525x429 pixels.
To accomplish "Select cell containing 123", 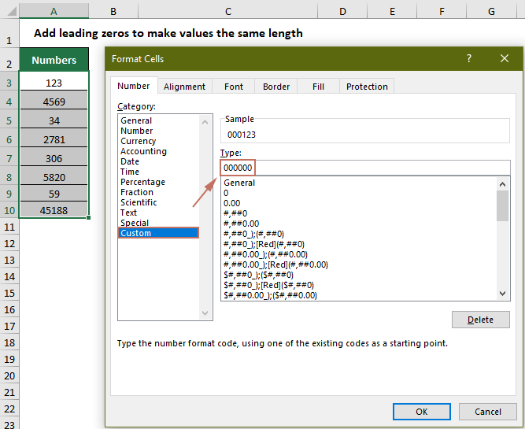I will [54, 83].
